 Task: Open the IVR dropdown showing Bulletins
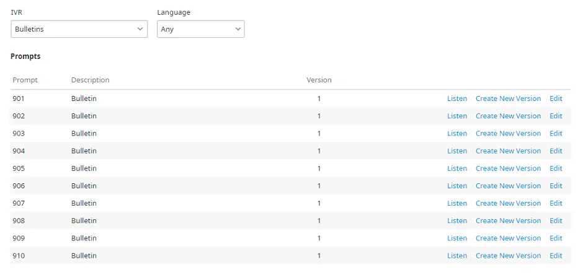[x=79, y=29]
